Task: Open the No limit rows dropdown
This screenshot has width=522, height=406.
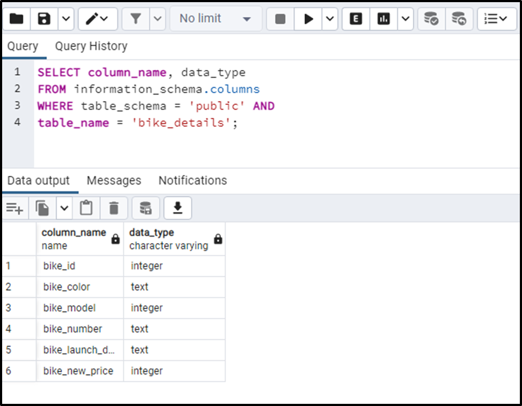Action: [x=214, y=18]
